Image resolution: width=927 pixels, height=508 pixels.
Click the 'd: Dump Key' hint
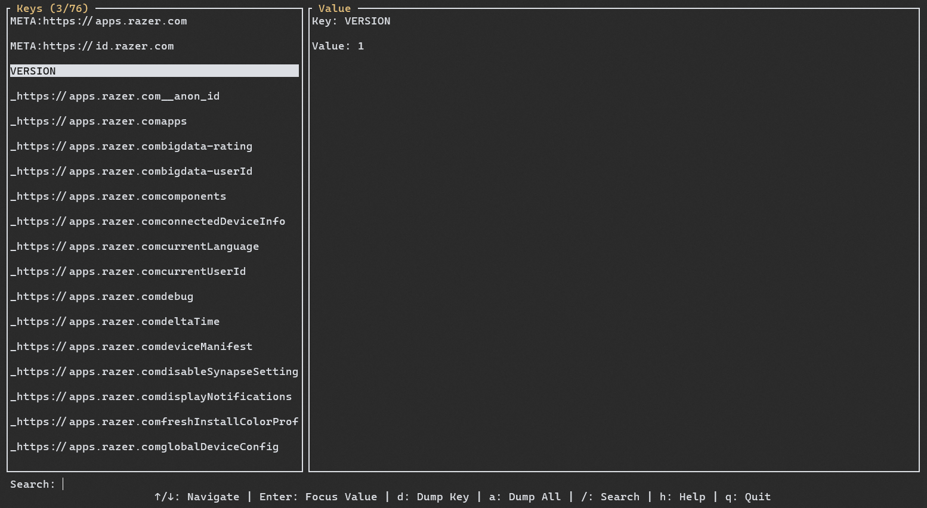pos(433,497)
